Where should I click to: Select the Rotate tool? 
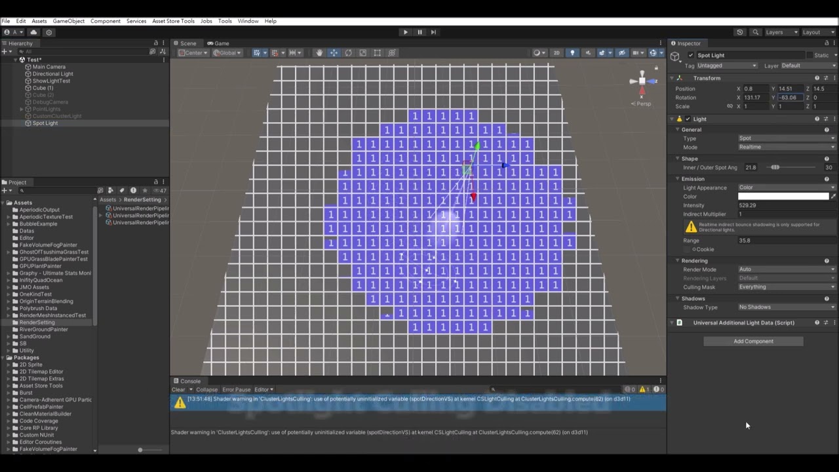tap(348, 53)
